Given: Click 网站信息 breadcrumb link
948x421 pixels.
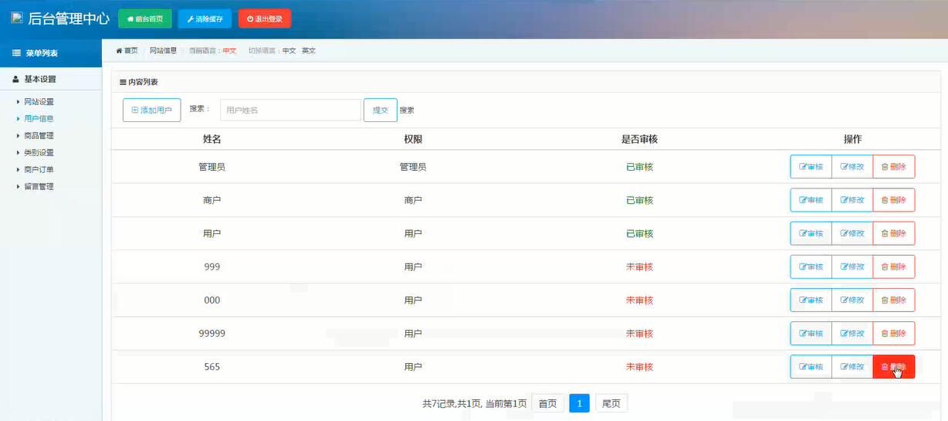Looking at the screenshot, I should pyautogui.click(x=163, y=50).
